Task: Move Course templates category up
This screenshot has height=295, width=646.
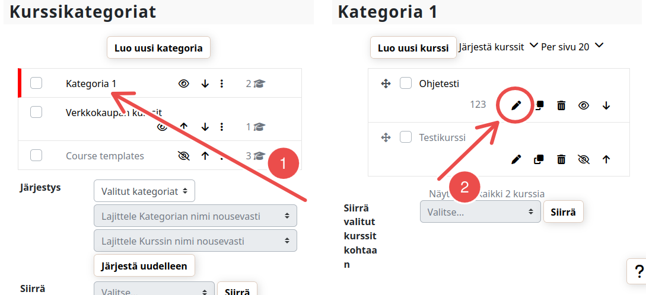Action: [x=205, y=156]
